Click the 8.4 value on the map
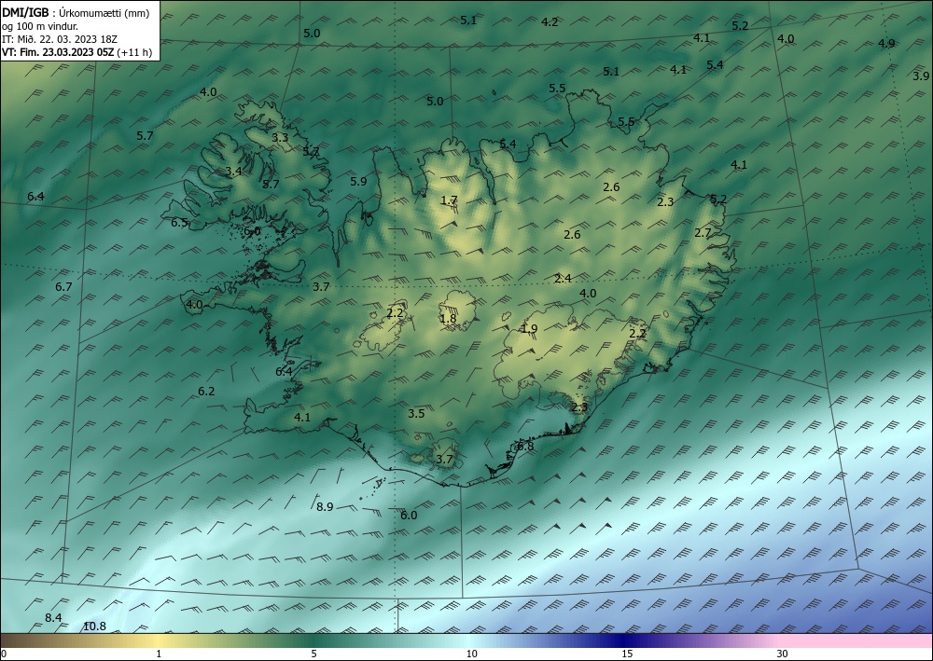Viewport: 933px width, 661px height. tap(53, 617)
